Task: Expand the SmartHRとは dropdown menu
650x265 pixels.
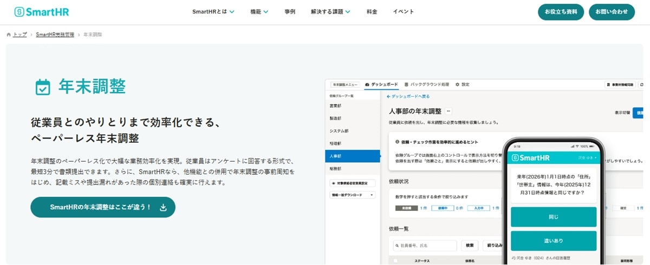Action: click(x=213, y=11)
